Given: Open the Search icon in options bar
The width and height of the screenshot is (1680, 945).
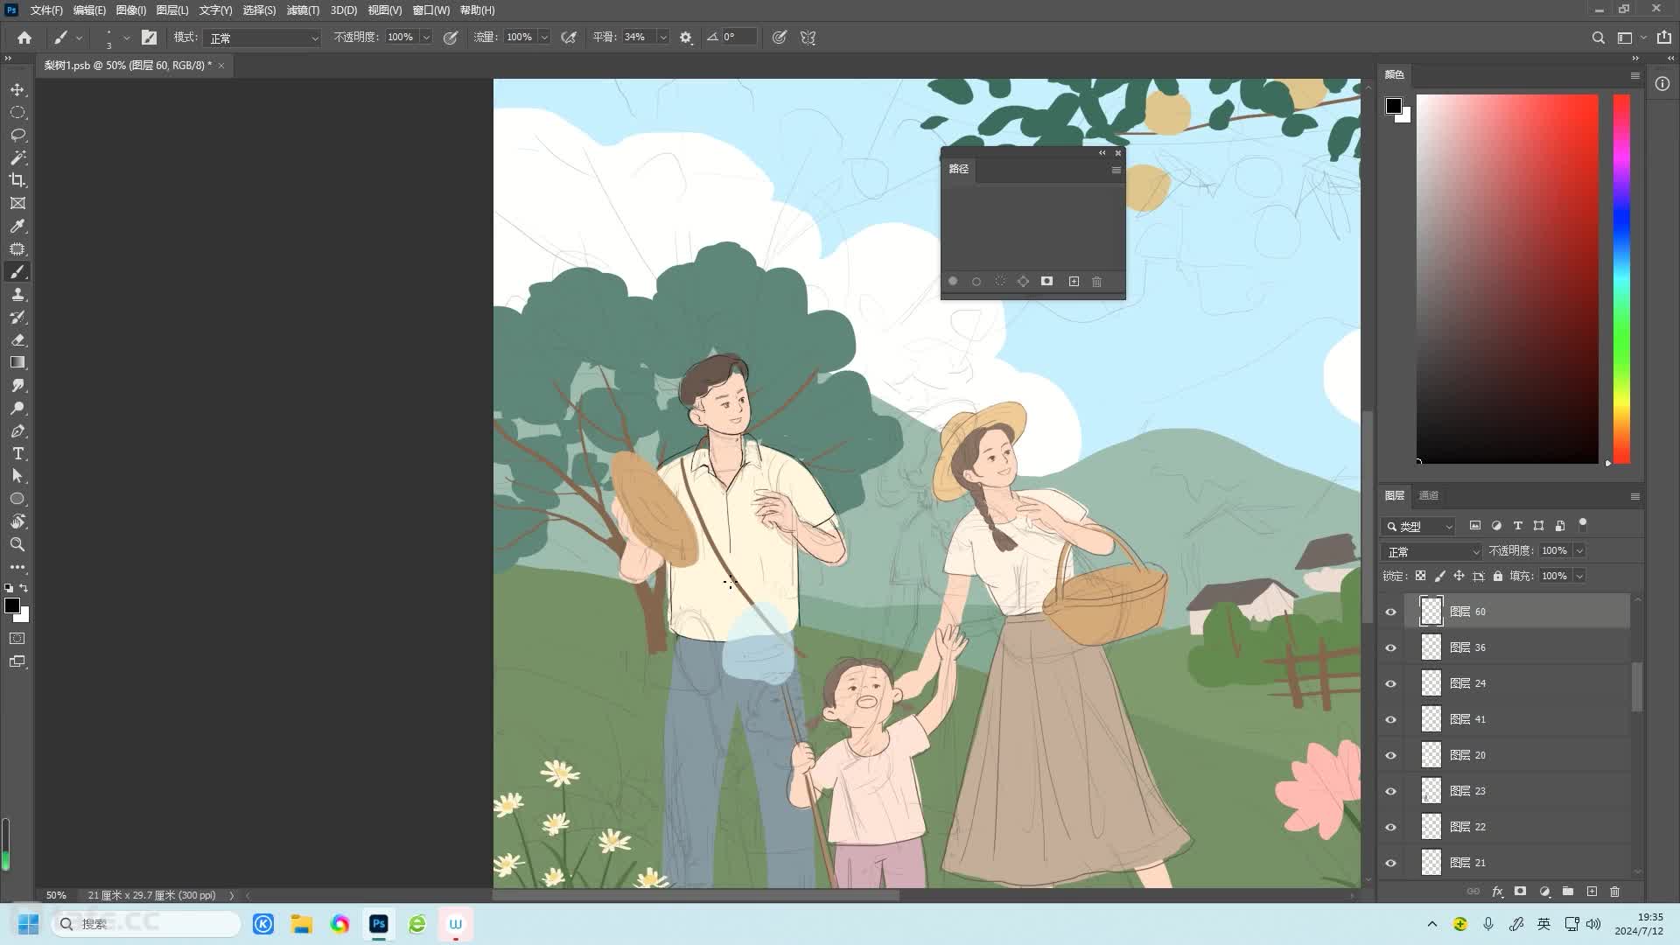Looking at the screenshot, I should pos(1599,38).
